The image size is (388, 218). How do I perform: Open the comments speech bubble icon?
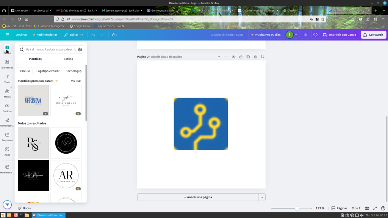315,35
